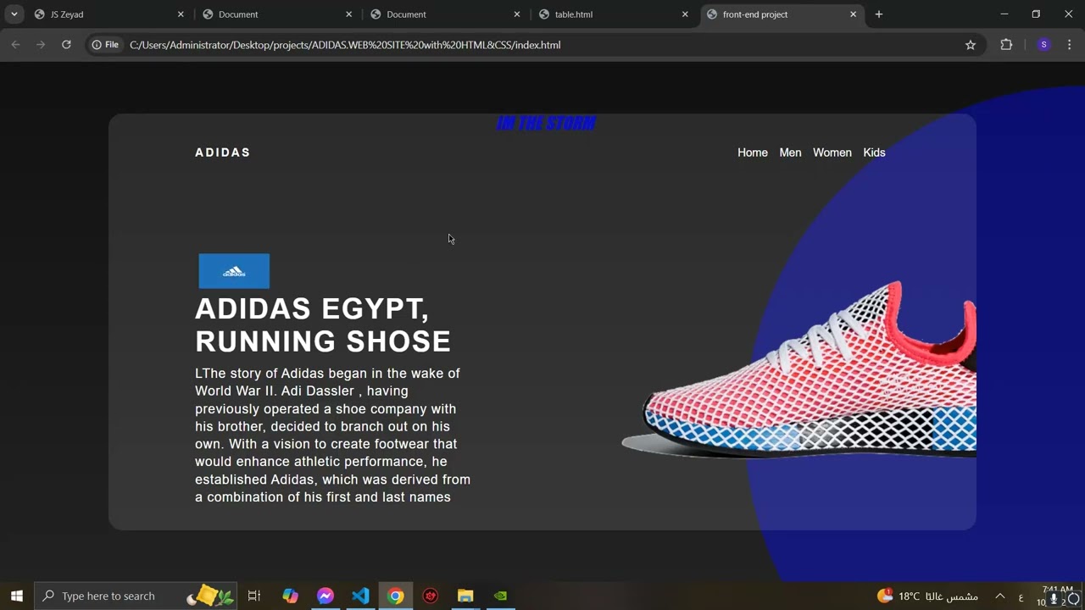
Task: Click the running shoe image
Action: pos(799,371)
